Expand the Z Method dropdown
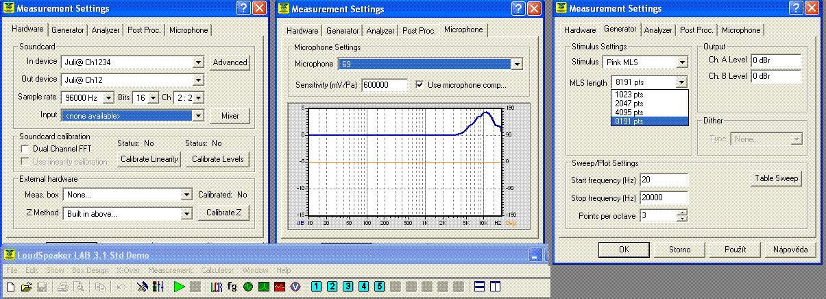 coord(186,213)
